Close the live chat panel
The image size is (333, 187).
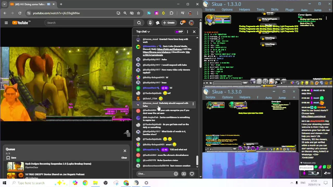[194, 32]
